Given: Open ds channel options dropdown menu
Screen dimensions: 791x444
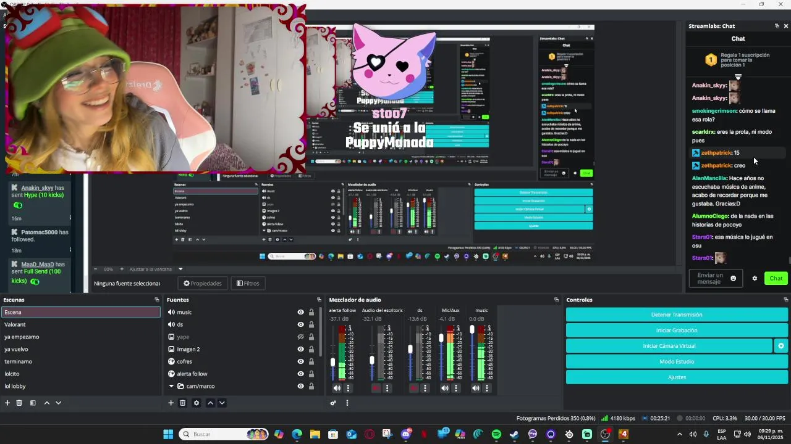Looking at the screenshot, I should pos(425,388).
